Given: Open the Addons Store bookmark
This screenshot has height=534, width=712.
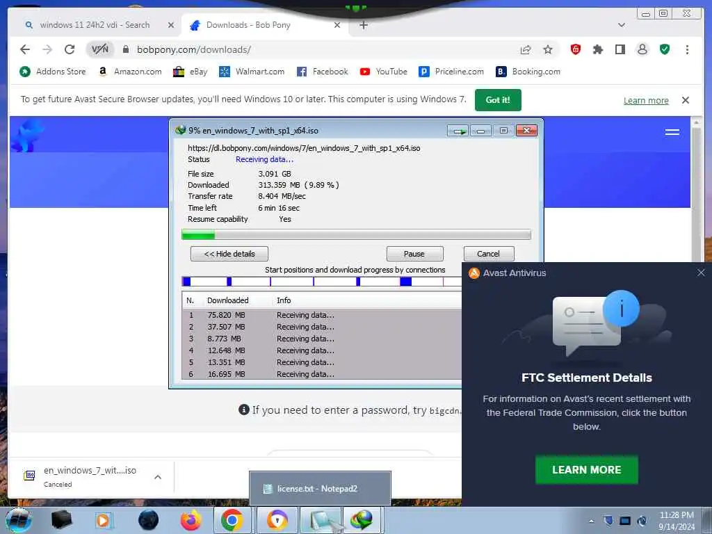Looking at the screenshot, I should point(53,72).
